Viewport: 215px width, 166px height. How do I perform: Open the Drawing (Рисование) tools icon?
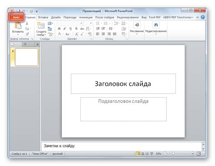(x=137, y=25)
